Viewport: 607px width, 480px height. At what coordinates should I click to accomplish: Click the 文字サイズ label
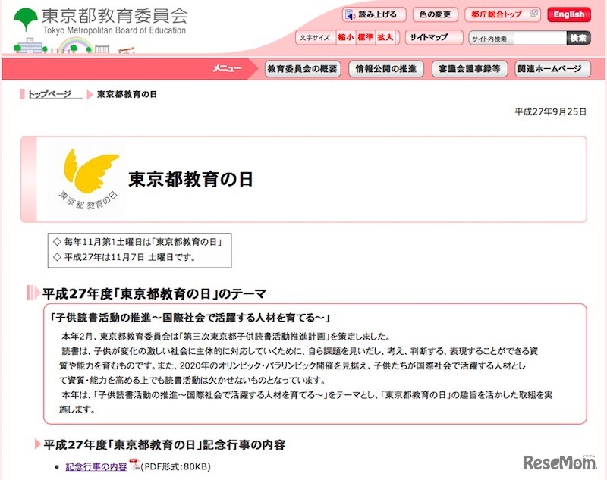point(314,37)
